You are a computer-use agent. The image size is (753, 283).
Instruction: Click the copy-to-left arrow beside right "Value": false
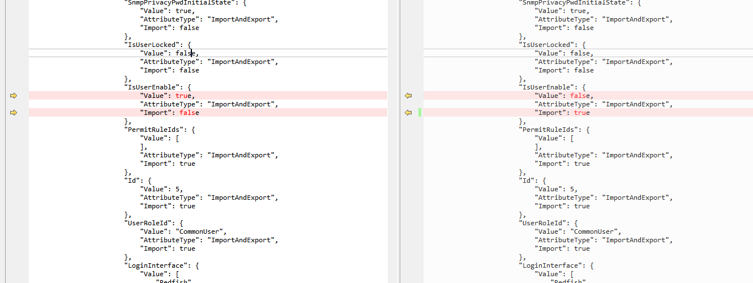point(408,96)
